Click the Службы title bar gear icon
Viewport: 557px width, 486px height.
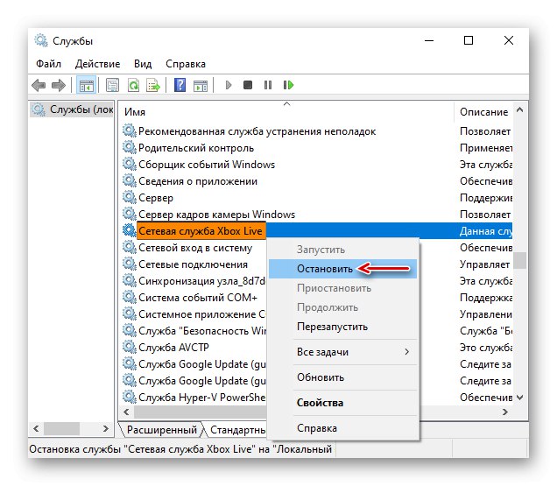tap(41, 40)
